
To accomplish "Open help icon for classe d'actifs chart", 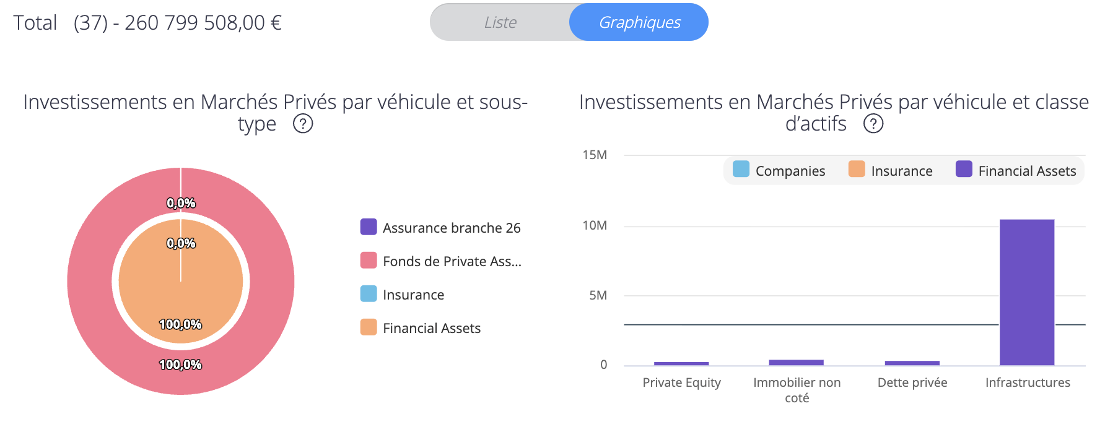I will coord(873,124).
